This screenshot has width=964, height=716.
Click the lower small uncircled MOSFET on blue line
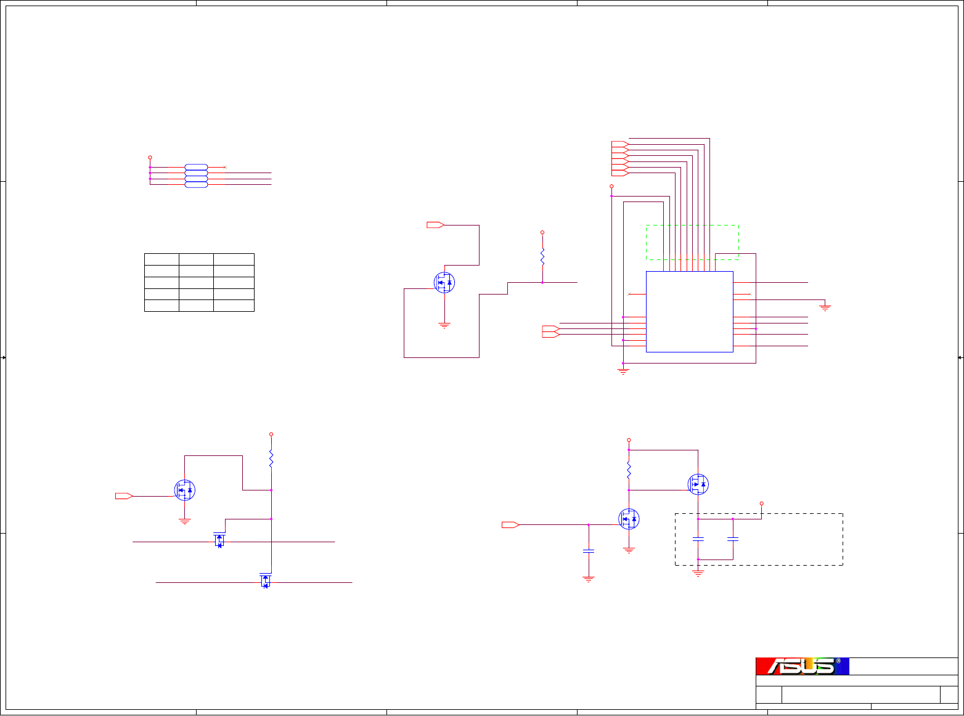265,580
